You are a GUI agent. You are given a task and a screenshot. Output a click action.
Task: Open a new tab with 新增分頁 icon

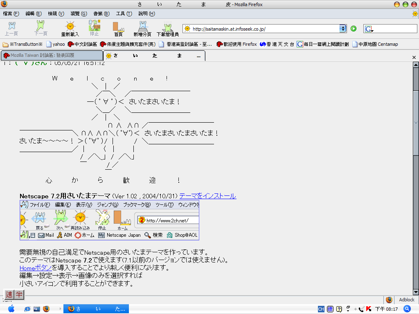tap(142, 27)
